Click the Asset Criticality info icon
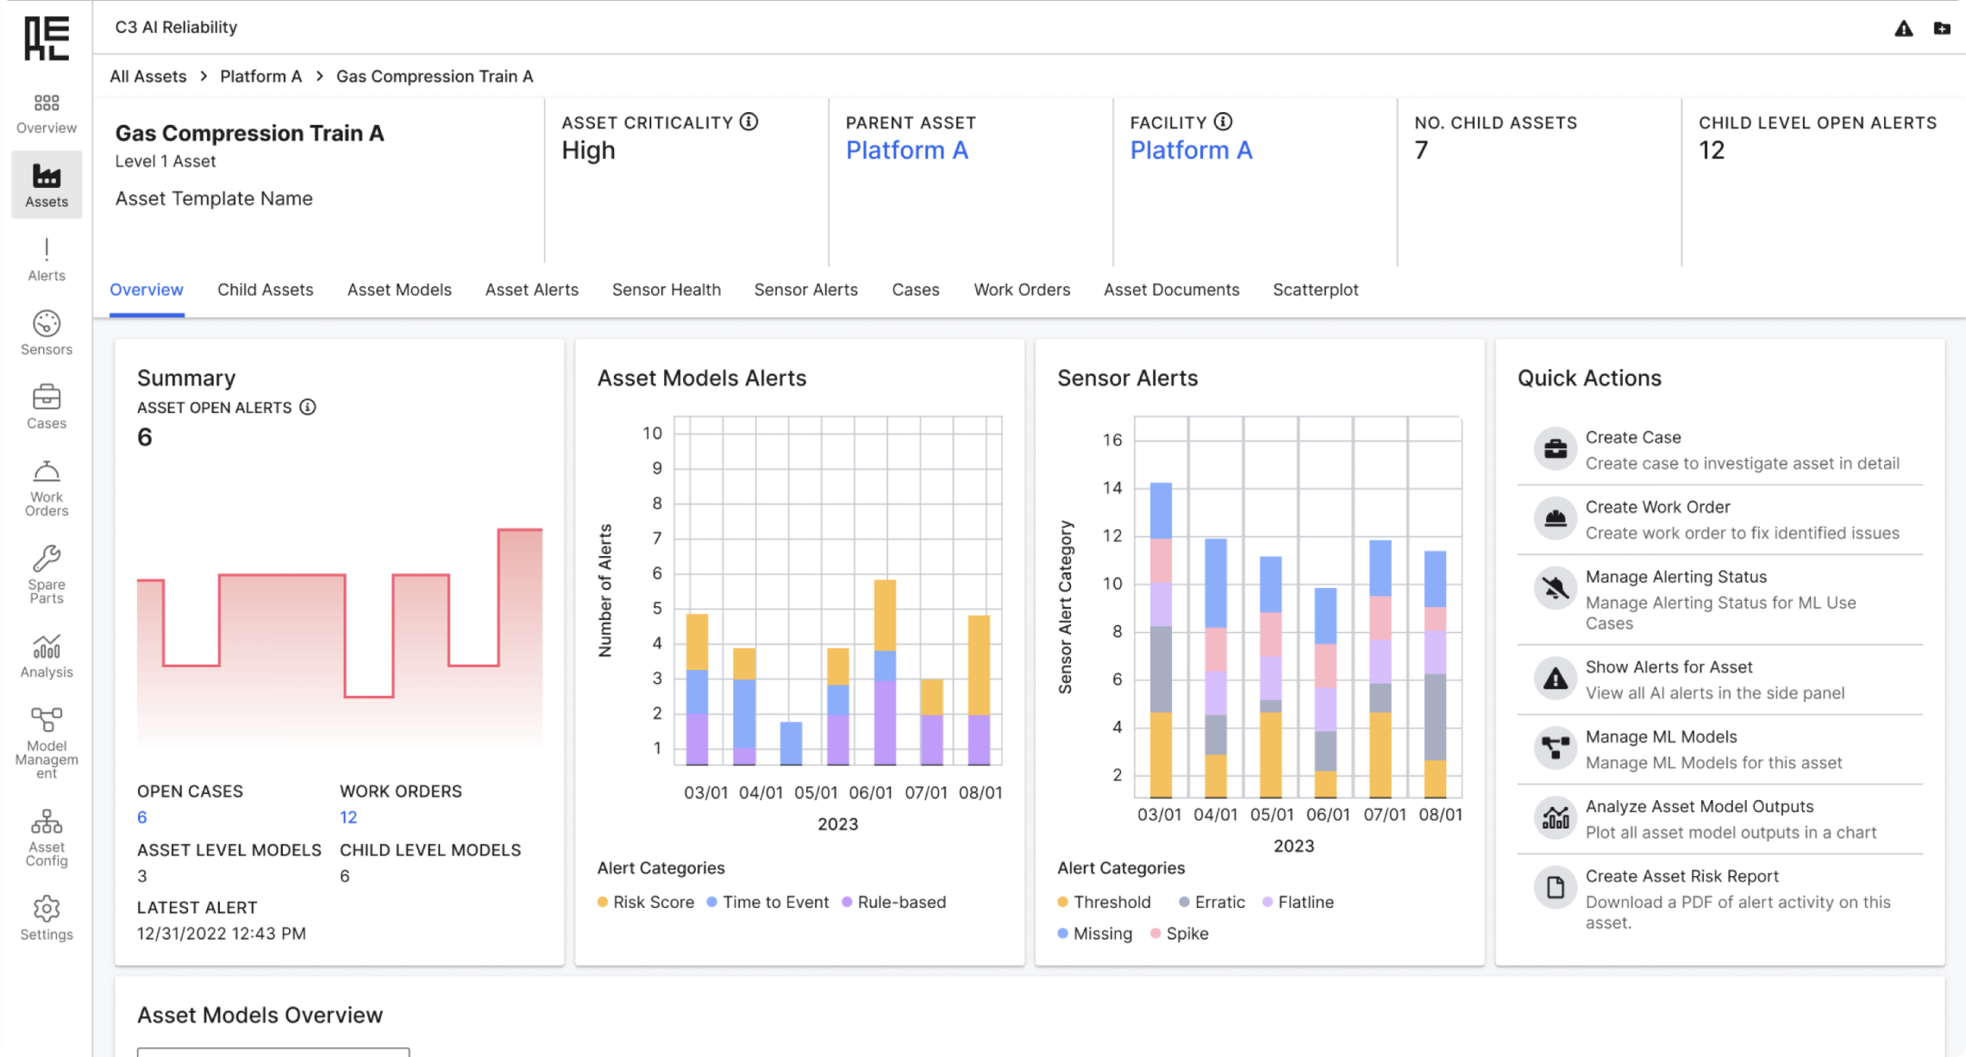 (x=749, y=122)
